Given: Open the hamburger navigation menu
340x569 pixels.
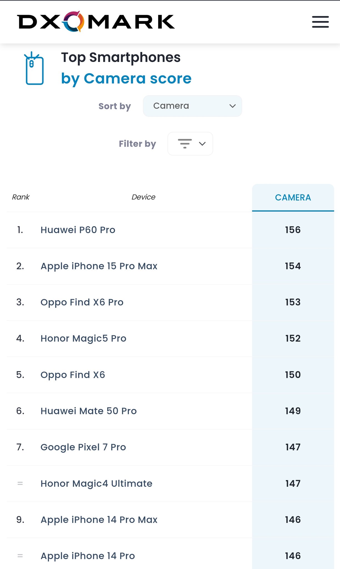Looking at the screenshot, I should coord(320,22).
